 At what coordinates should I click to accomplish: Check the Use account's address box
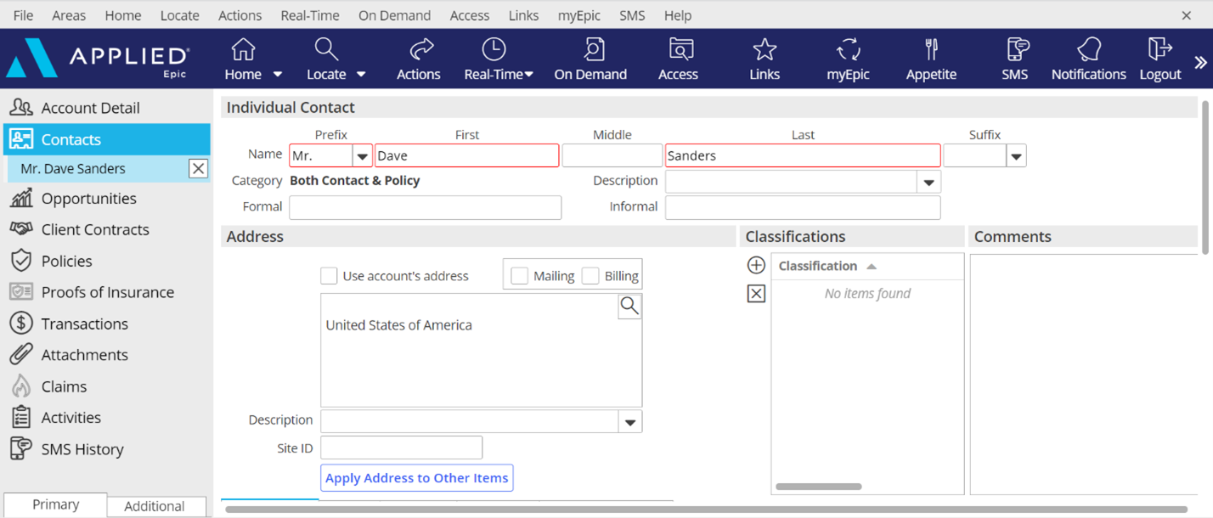pos(329,276)
